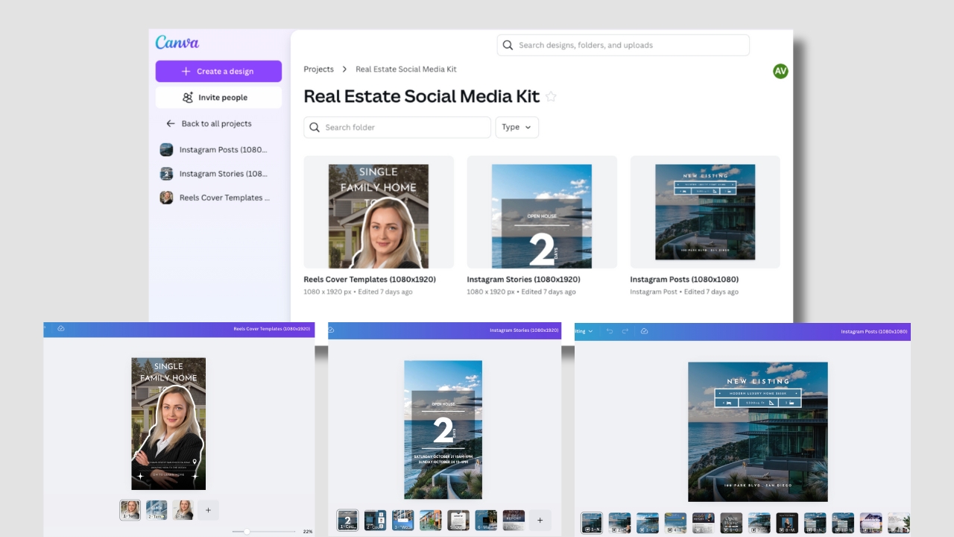Click the Canva logo
The width and height of the screenshot is (954, 537).
[x=177, y=43]
